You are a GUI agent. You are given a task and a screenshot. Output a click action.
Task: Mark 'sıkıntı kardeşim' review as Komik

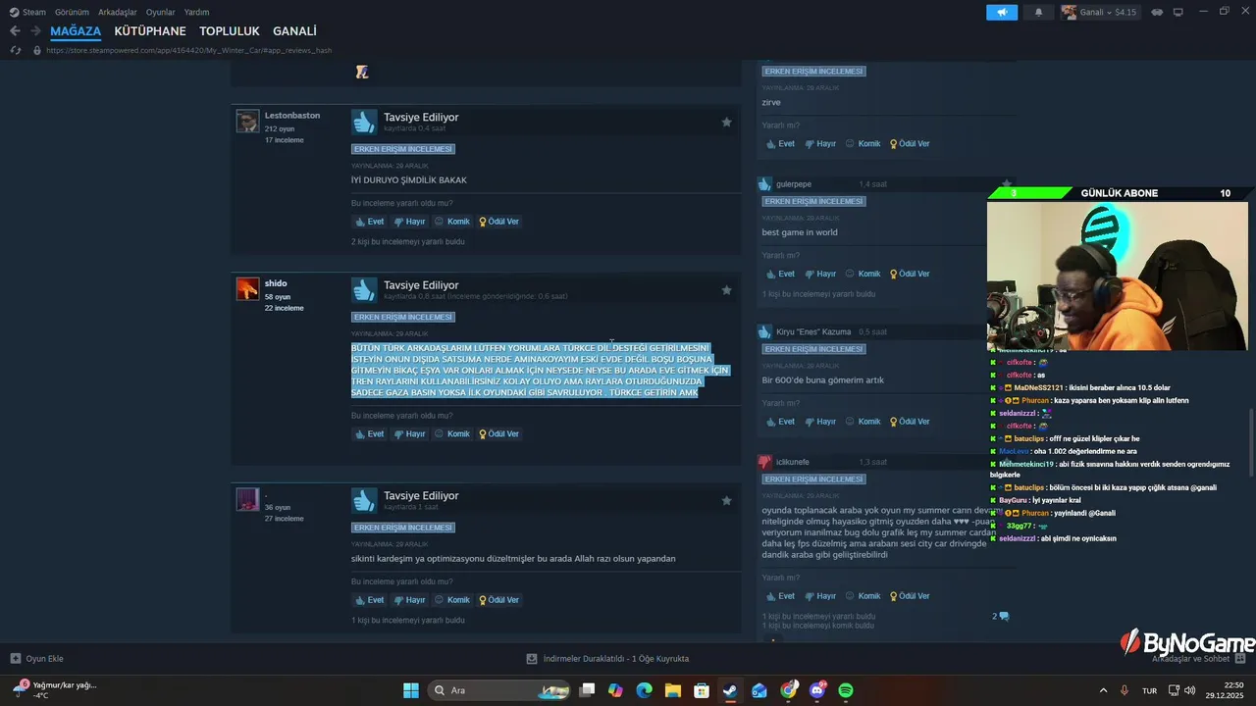(452, 600)
